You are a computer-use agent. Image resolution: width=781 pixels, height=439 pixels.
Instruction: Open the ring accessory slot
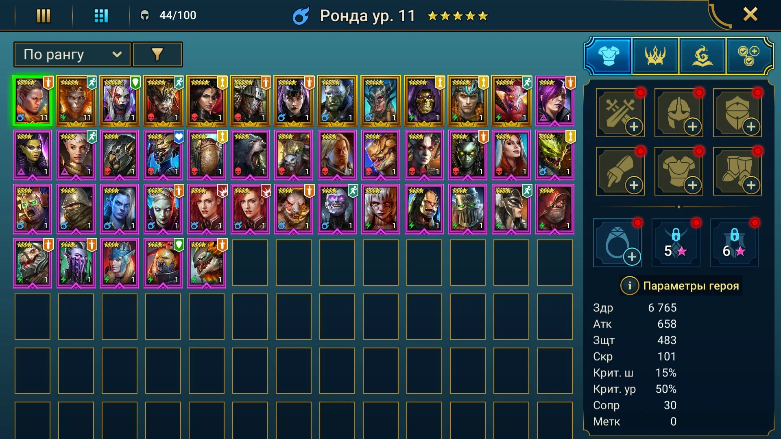point(617,243)
